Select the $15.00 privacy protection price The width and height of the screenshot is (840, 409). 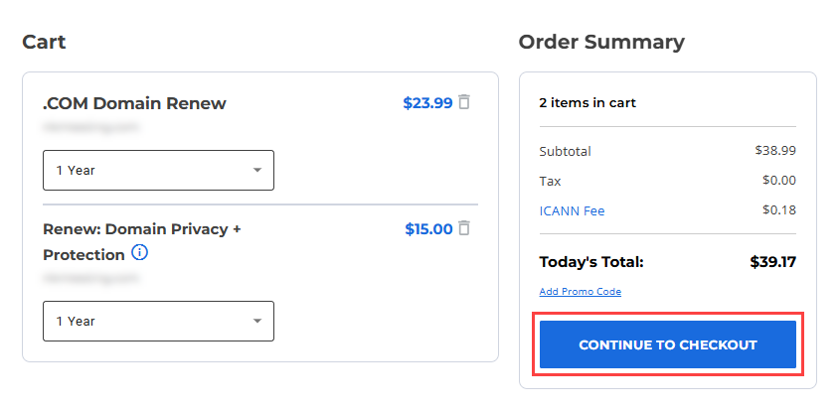(428, 229)
